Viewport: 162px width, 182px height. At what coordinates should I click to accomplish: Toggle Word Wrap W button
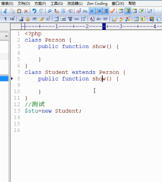pos(92,11)
